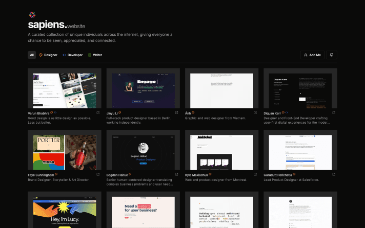Open Diquan Kerr's dark website thumbnail
Viewport: 365px width, 228px height.
coord(300,88)
